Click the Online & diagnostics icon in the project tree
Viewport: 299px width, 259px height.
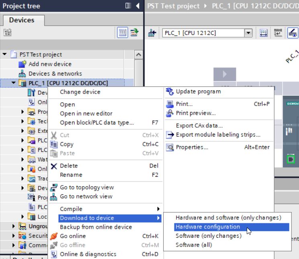31,102
